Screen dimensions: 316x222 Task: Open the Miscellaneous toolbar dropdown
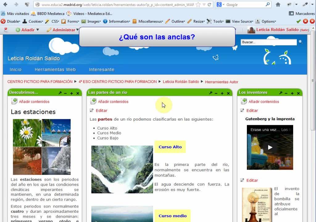tap(148, 21)
